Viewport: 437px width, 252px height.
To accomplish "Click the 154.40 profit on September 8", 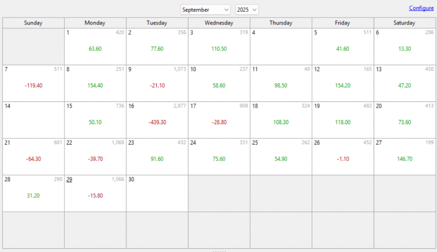I will 95,86.
